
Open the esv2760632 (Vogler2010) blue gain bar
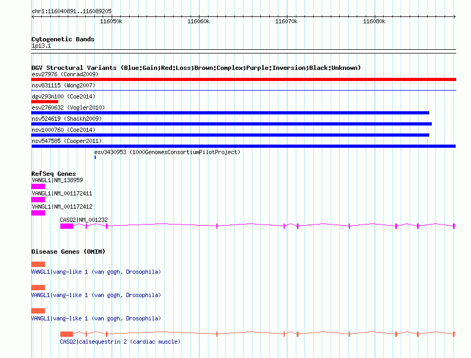[x=230, y=113]
